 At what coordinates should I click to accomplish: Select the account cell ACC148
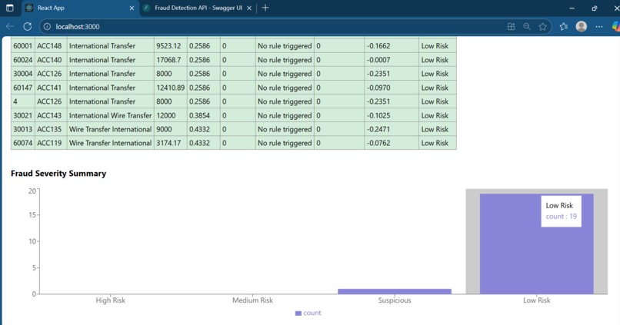click(51, 46)
